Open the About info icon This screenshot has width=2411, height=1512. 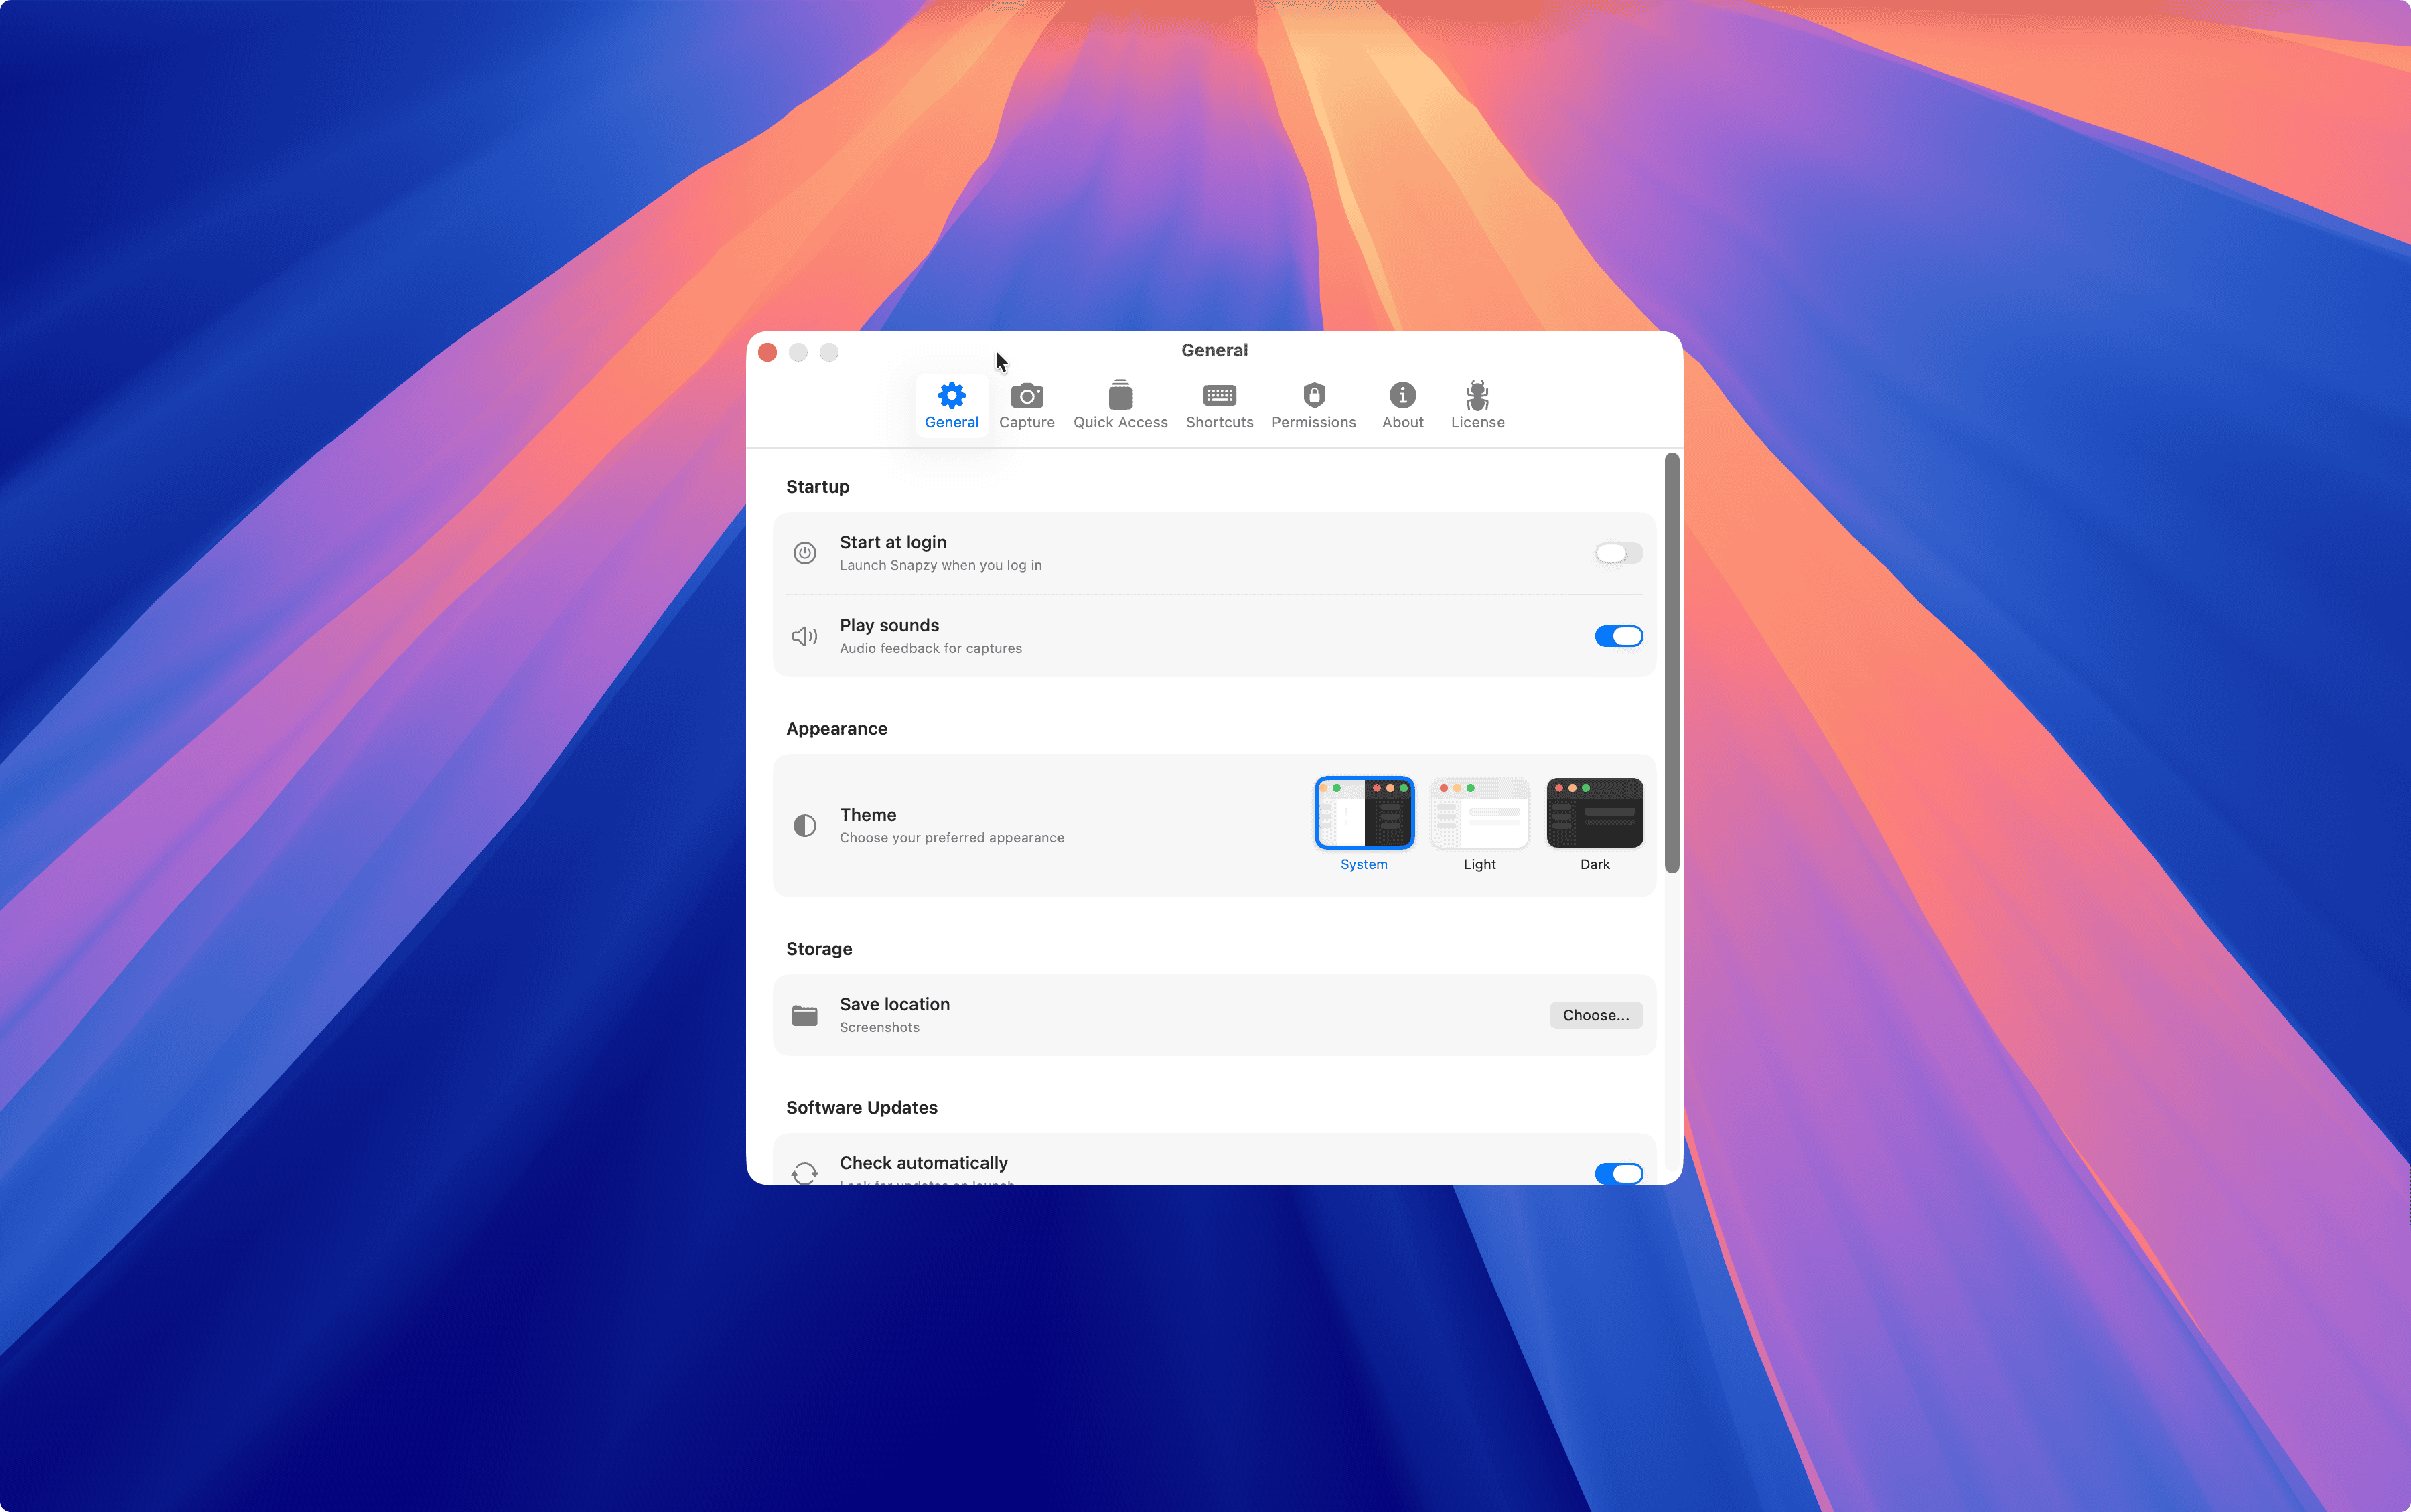point(1402,396)
